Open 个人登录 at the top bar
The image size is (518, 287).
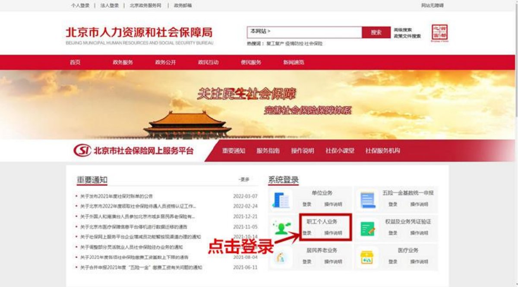coord(80,6)
